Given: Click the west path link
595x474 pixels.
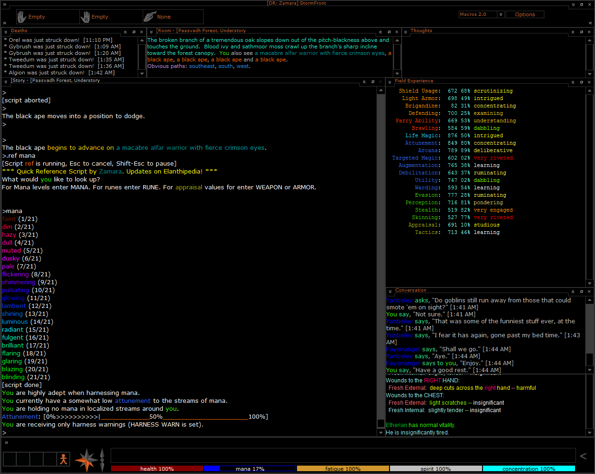Looking at the screenshot, I should (x=243, y=66).
